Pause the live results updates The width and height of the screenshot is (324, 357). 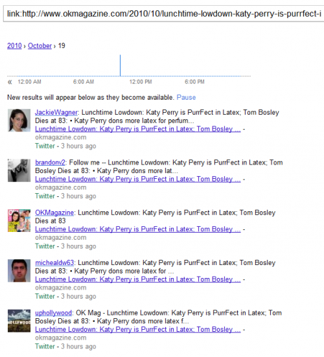click(186, 97)
